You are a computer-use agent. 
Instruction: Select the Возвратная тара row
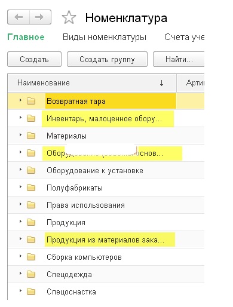point(106,101)
